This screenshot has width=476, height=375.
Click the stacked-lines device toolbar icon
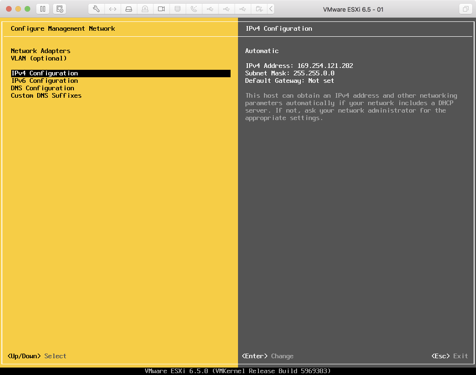(178, 9)
